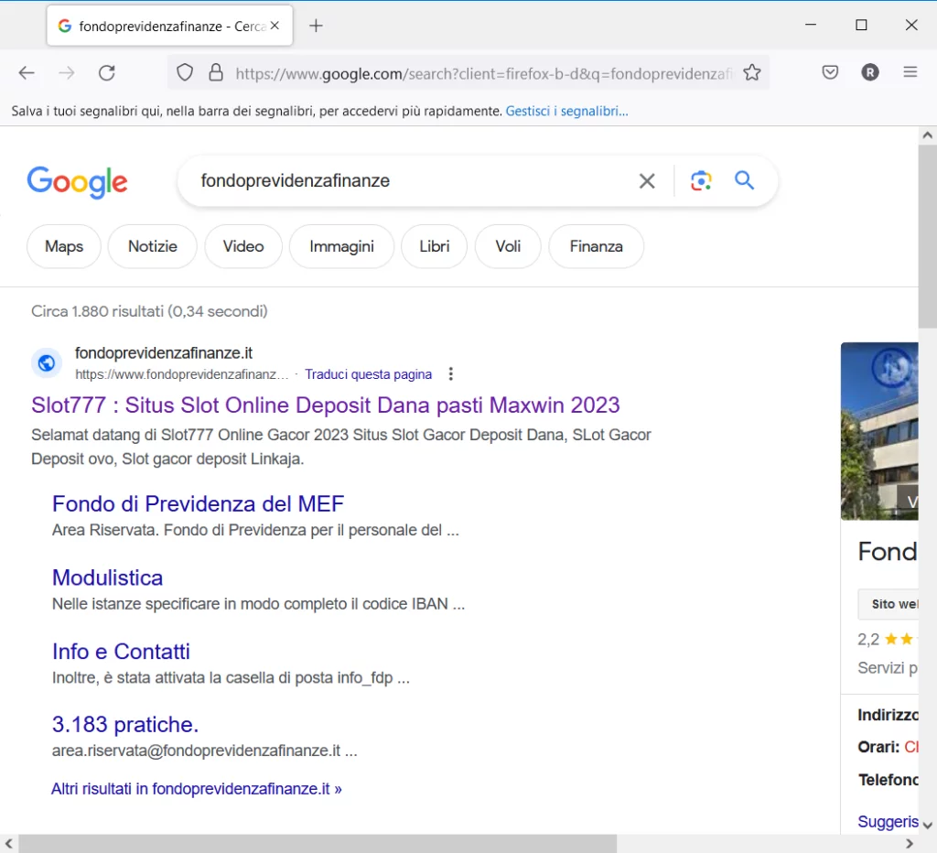Bookmark this page with the star icon

[751, 73]
